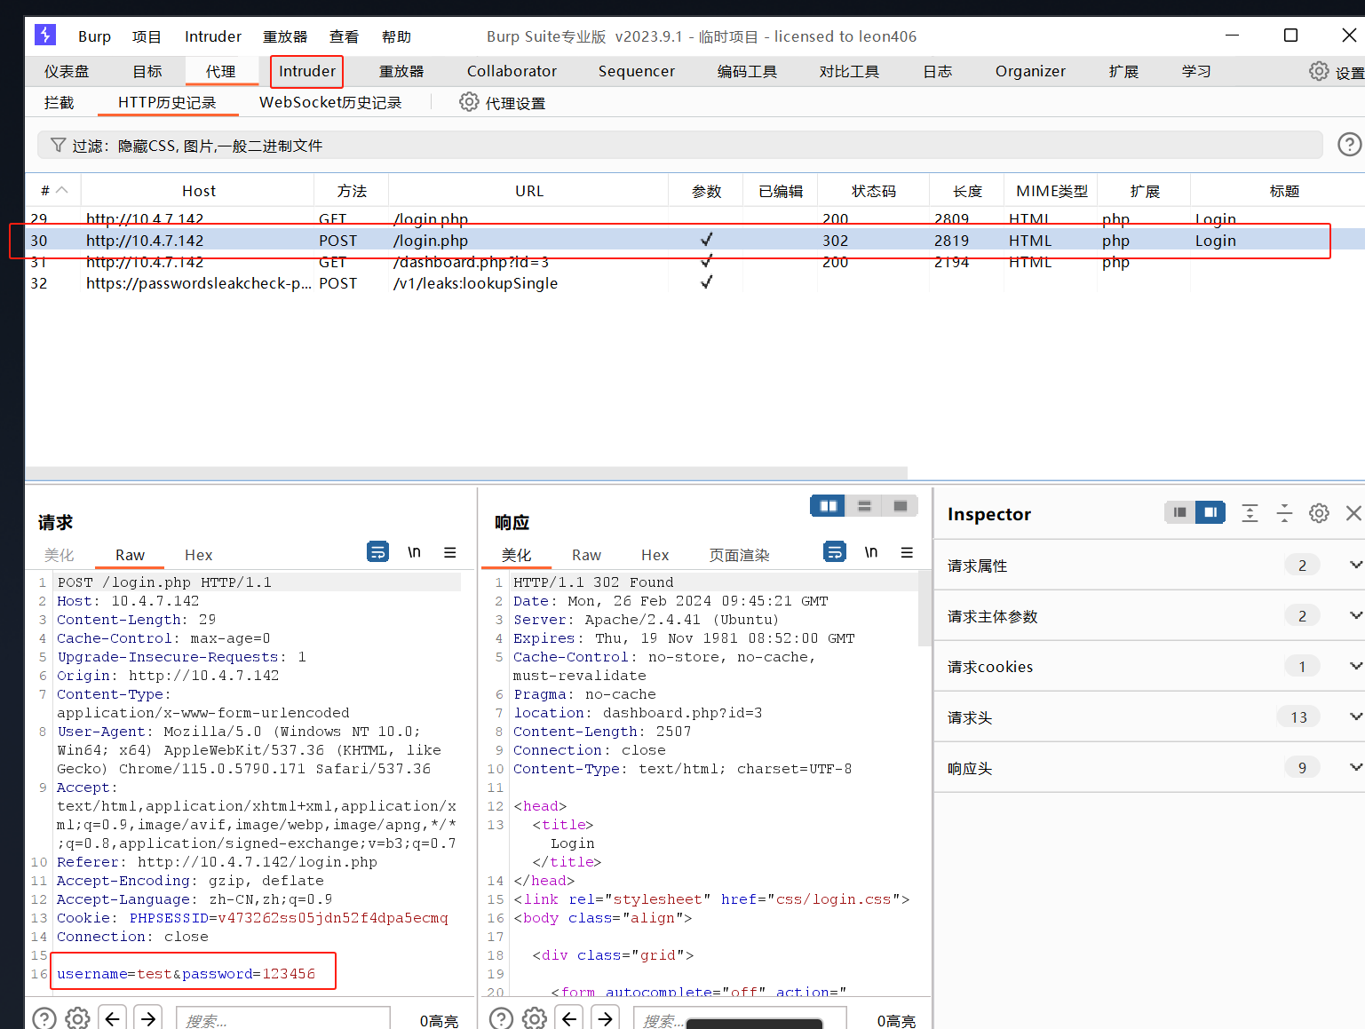1365x1029 pixels.
Task: Click username=test&password=123456 body line
Action: pos(186,973)
